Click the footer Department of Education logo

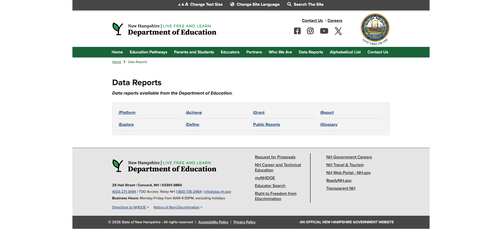[164, 166]
